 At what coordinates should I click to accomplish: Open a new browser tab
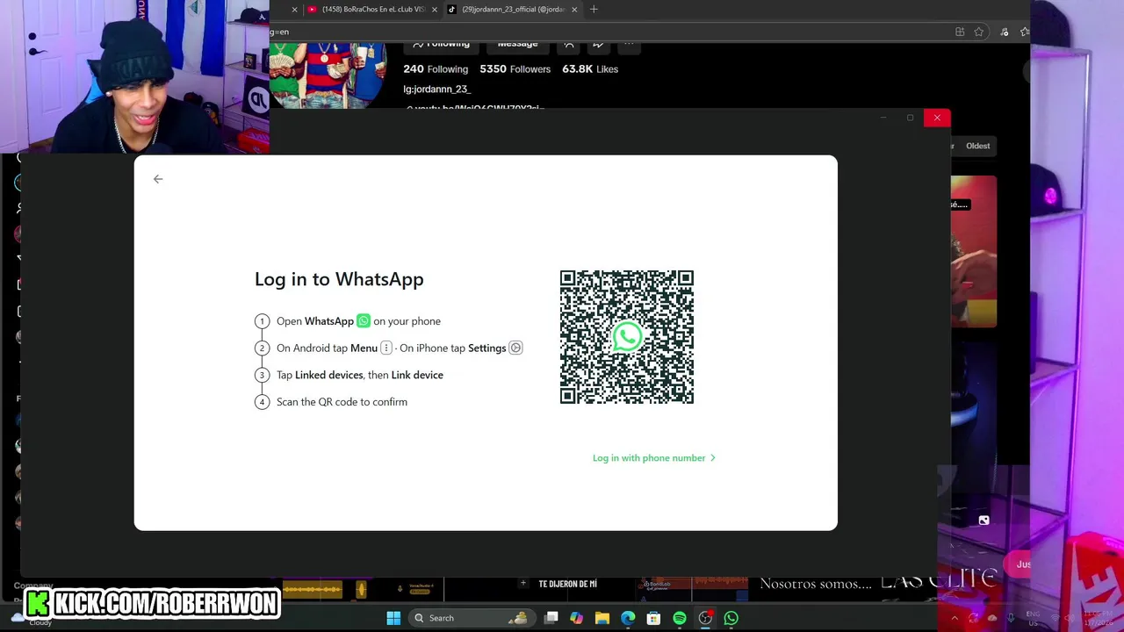[594, 10]
